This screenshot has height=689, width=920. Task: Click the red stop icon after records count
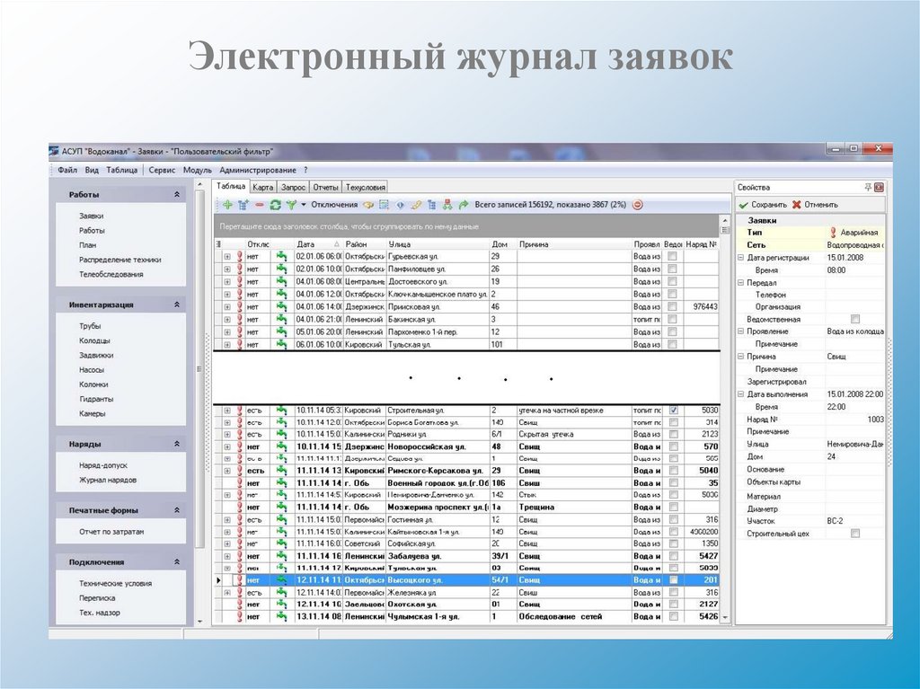[638, 205]
